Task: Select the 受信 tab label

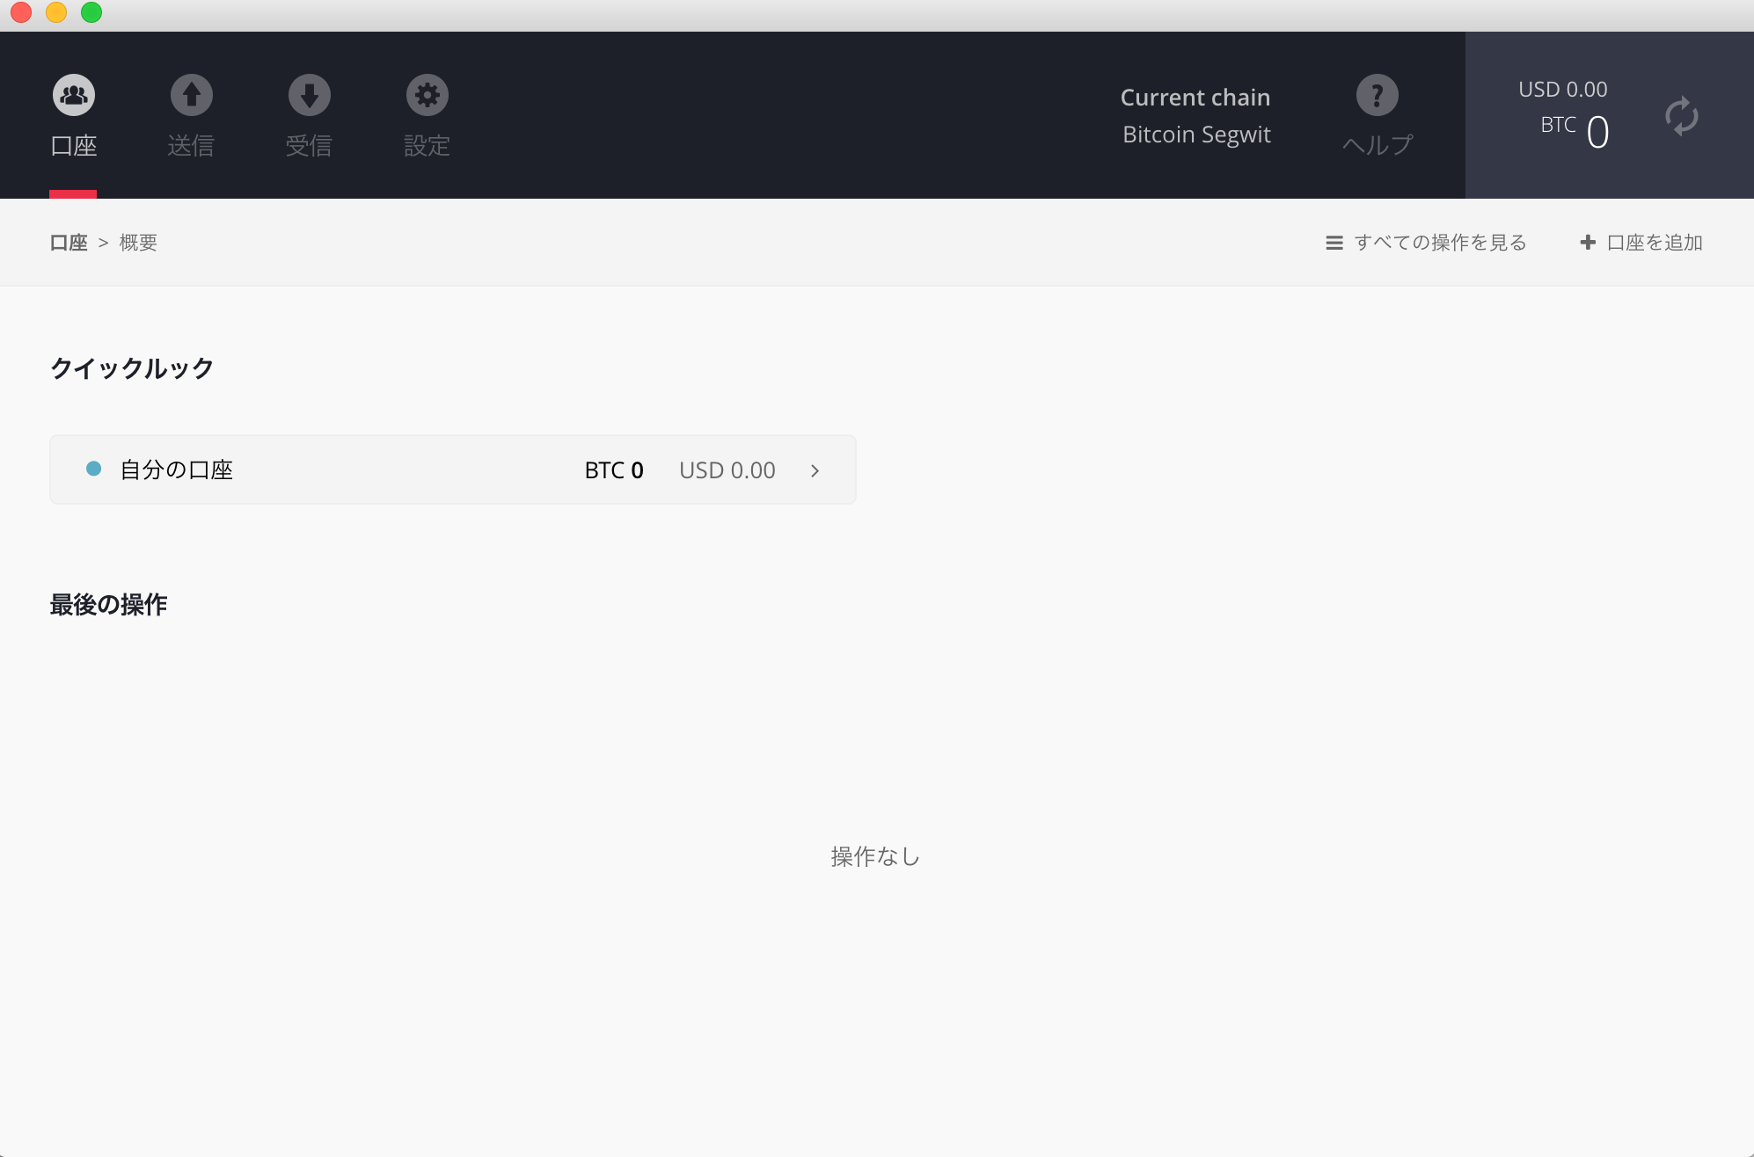Action: tap(309, 146)
